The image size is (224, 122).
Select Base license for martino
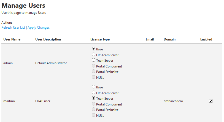pyautogui.click(x=93, y=87)
